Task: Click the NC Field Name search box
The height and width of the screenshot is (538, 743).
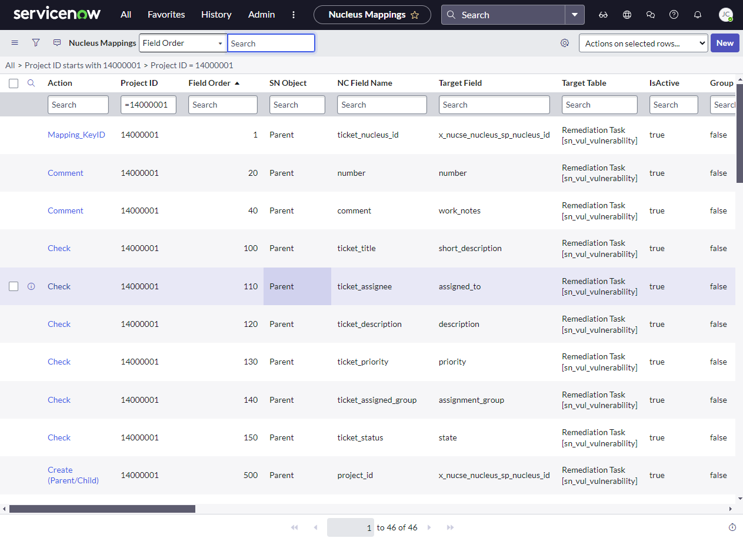Action: pyautogui.click(x=382, y=105)
